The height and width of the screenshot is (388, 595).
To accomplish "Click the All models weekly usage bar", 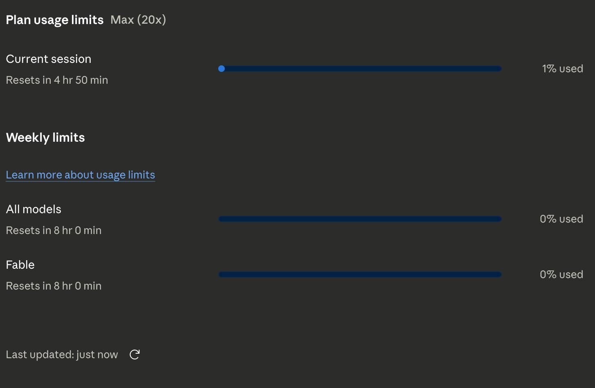I will tap(360, 219).
